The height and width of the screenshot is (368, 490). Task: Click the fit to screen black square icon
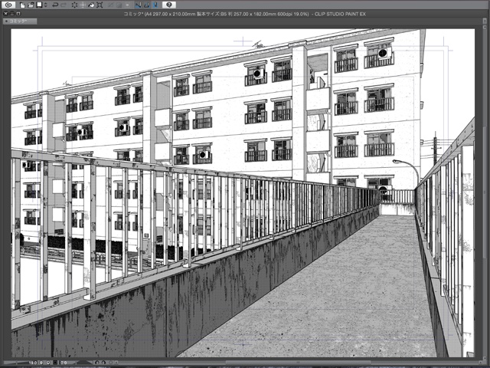(x=54, y=363)
